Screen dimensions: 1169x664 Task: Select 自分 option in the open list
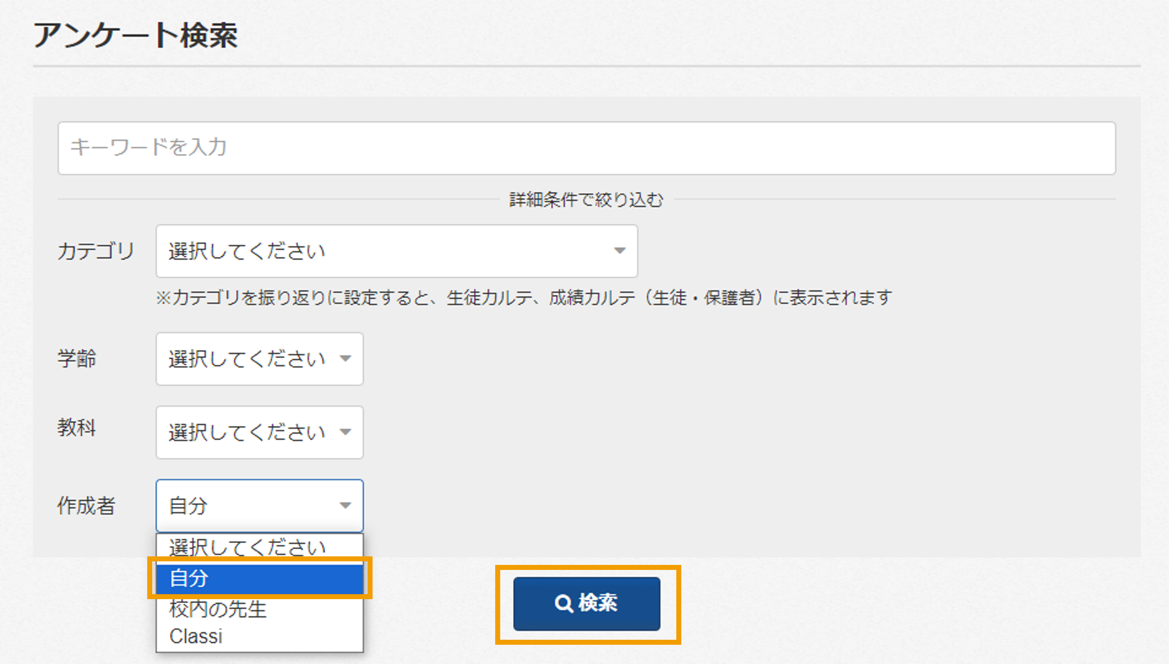click(x=260, y=578)
